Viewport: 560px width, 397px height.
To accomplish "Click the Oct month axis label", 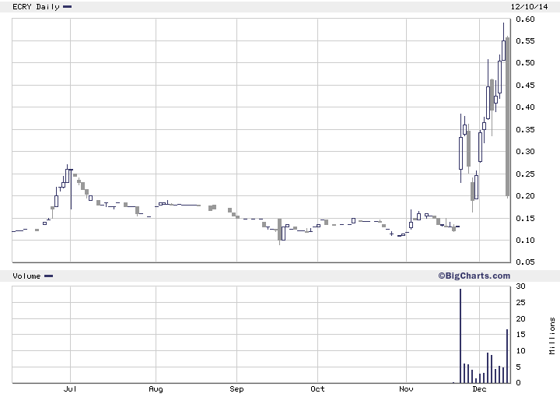I will [x=317, y=388].
